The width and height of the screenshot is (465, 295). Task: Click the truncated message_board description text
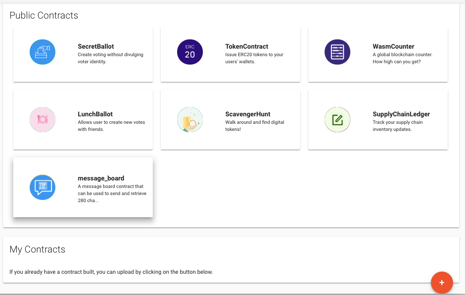pyautogui.click(x=112, y=194)
